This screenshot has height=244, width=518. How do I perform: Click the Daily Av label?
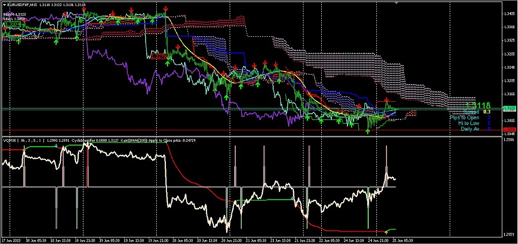[x=470, y=129]
